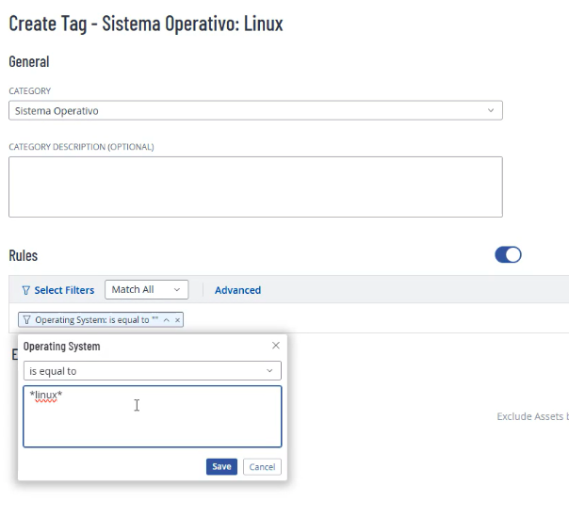
Task: Open the Match All dropdown
Action: click(x=145, y=290)
